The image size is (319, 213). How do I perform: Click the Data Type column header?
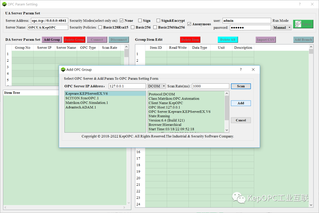coord(199,48)
